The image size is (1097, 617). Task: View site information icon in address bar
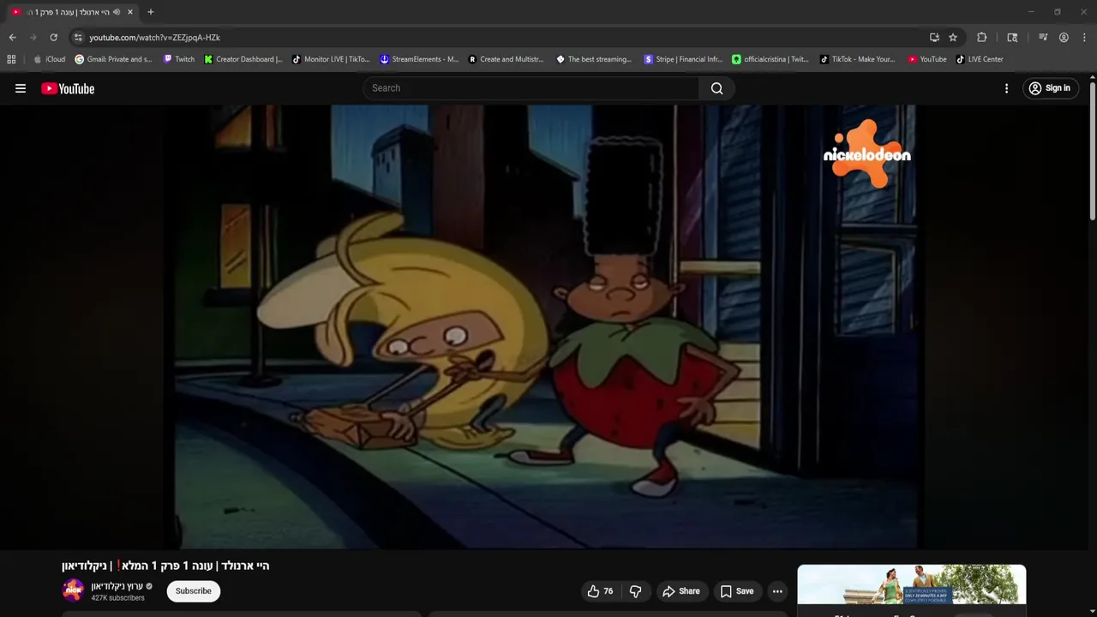(78, 38)
